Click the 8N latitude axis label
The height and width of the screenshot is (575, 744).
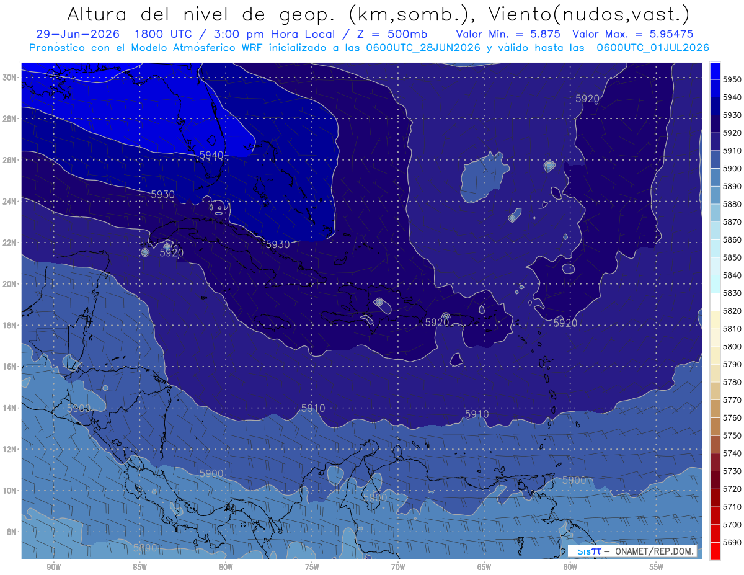point(12,532)
